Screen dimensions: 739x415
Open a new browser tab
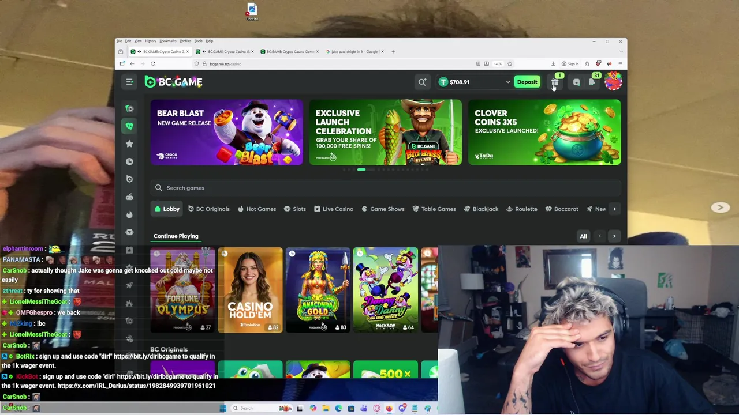(x=393, y=52)
